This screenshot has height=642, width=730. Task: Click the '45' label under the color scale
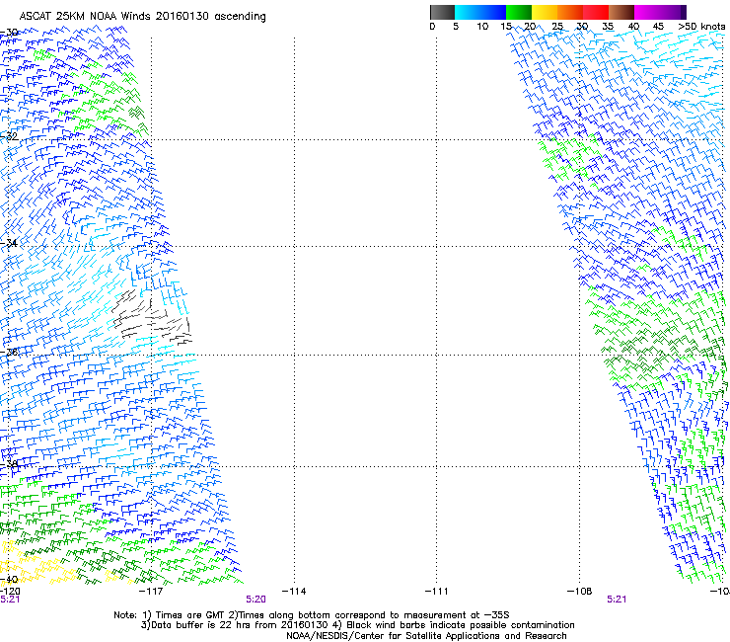(658, 27)
